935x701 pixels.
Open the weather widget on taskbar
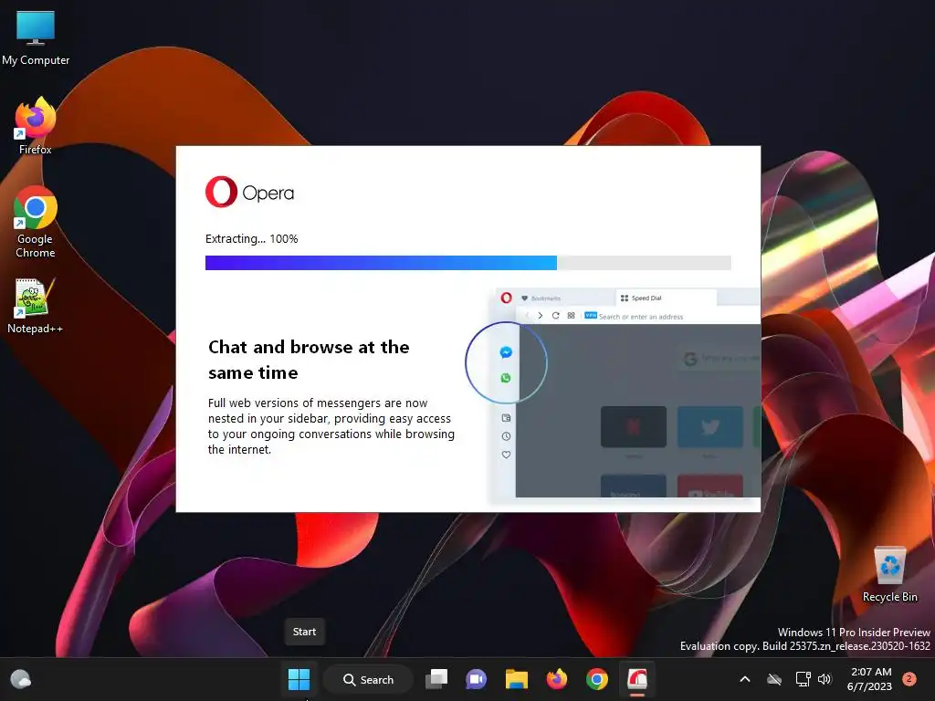click(x=21, y=679)
